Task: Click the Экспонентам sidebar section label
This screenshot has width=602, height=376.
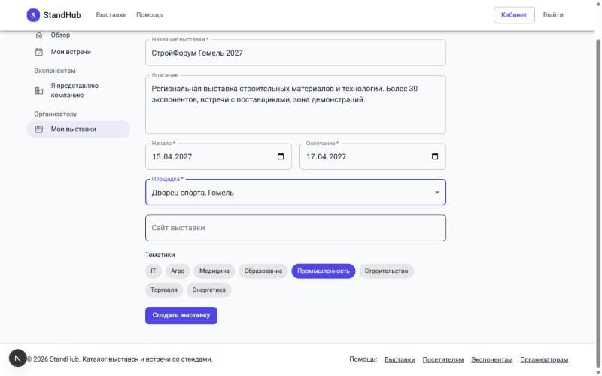Action: tap(55, 71)
